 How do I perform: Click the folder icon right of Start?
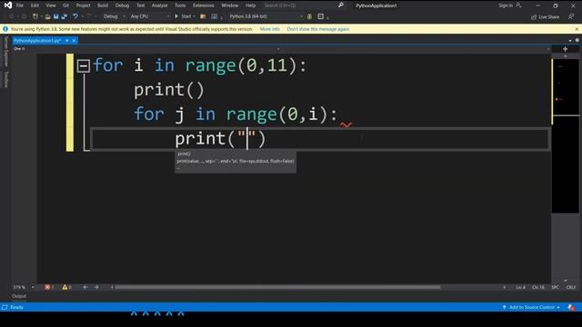coord(203,16)
